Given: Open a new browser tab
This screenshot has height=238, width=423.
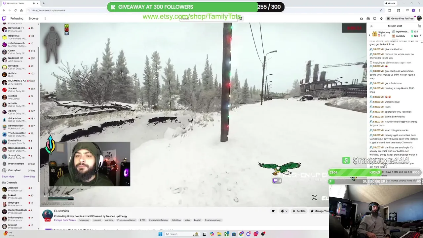Looking at the screenshot, I should pos(43,3).
